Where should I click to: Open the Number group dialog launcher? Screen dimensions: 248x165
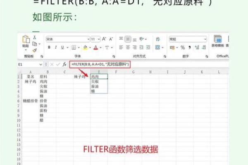coord(207,57)
